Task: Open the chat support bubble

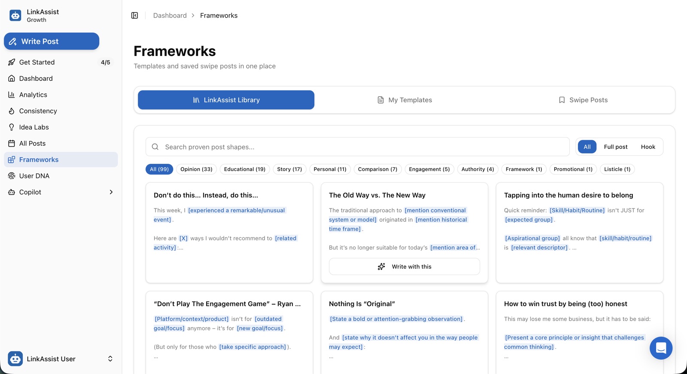Action: click(x=661, y=348)
